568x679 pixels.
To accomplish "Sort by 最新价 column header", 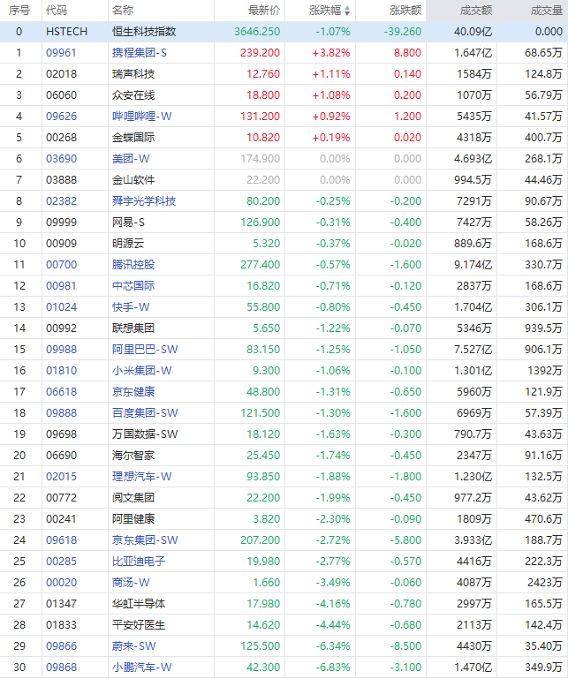I will coord(264,11).
